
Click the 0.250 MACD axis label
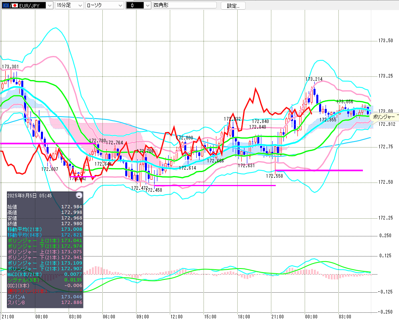pyautogui.click(x=385, y=236)
